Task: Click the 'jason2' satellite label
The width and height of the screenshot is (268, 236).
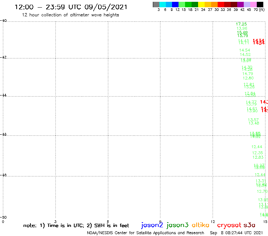Action: [x=152, y=225]
